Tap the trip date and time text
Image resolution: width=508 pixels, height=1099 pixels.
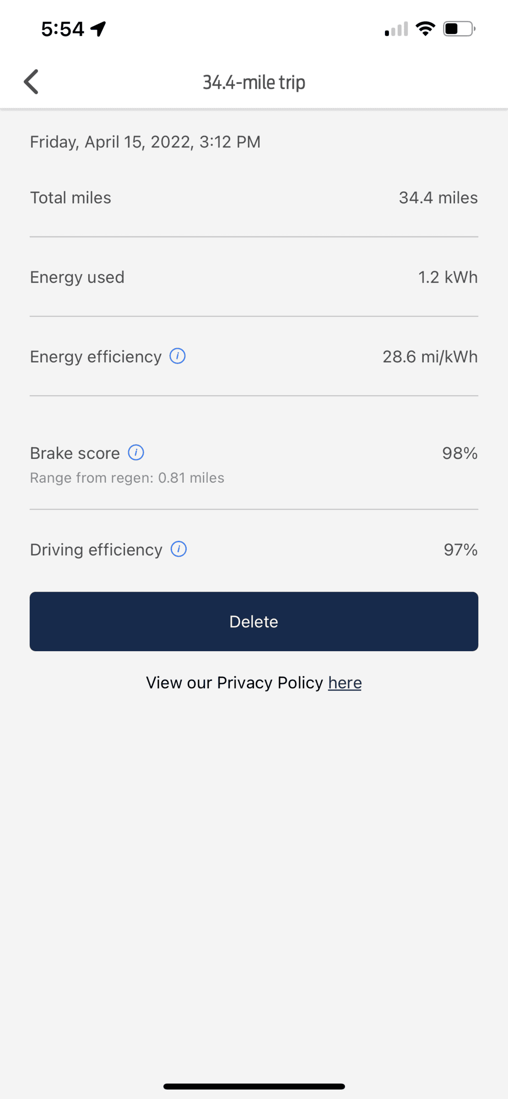[145, 142]
